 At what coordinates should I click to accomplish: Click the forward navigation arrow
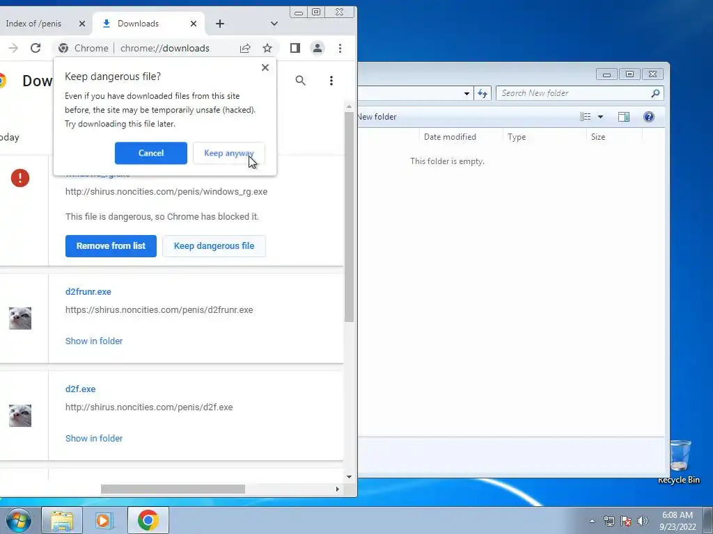13,48
